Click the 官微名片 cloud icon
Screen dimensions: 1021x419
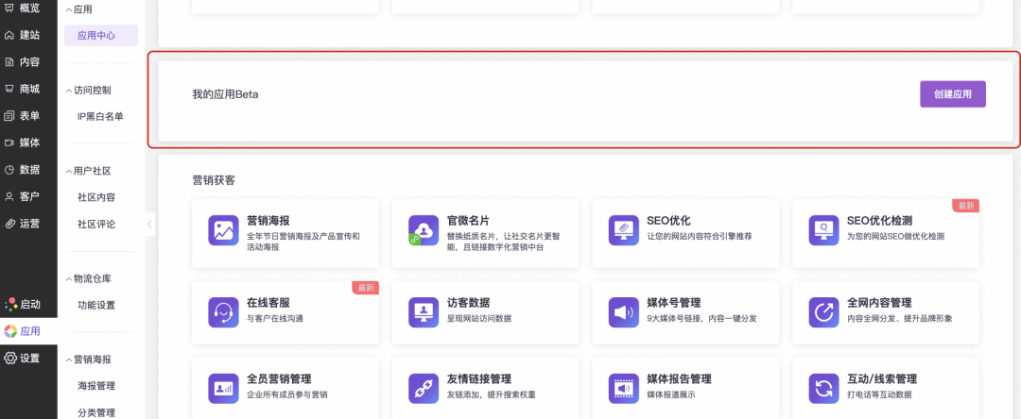point(423,230)
